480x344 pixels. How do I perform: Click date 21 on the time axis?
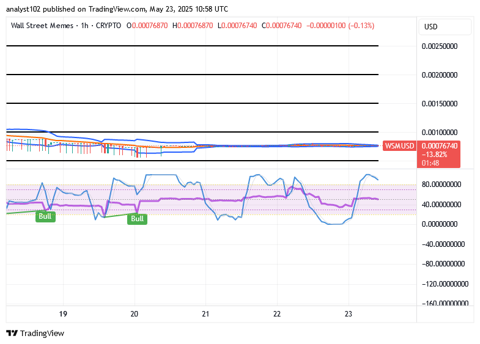[205, 314]
